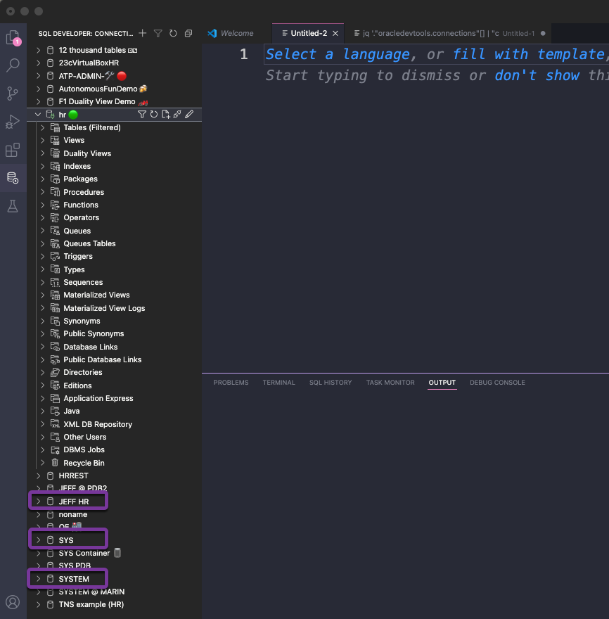
Task: Select the 'SYSTEM @ MARIN' connection label
Action: (91, 592)
